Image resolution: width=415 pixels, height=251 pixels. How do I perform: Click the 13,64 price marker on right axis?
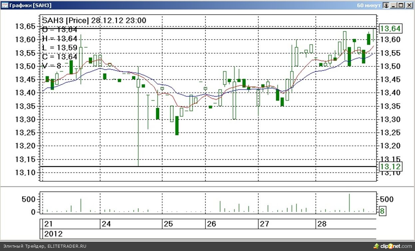[390, 29]
